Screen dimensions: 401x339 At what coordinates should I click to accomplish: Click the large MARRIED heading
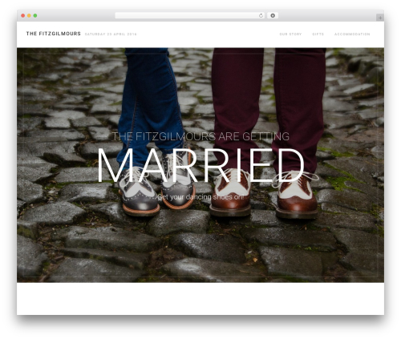click(x=200, y=166)
